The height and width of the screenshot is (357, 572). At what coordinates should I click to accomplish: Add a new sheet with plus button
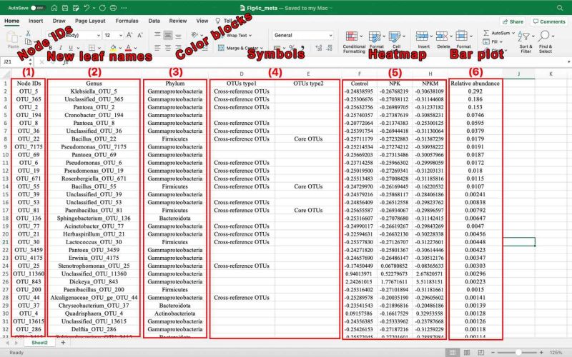(63, 343)
